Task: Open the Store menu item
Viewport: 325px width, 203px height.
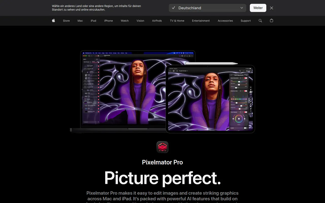Action: tap(66, 21)
